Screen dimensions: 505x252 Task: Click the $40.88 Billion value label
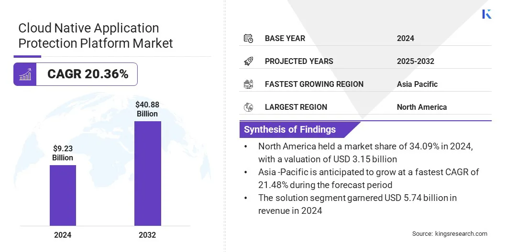click(147, 109)
